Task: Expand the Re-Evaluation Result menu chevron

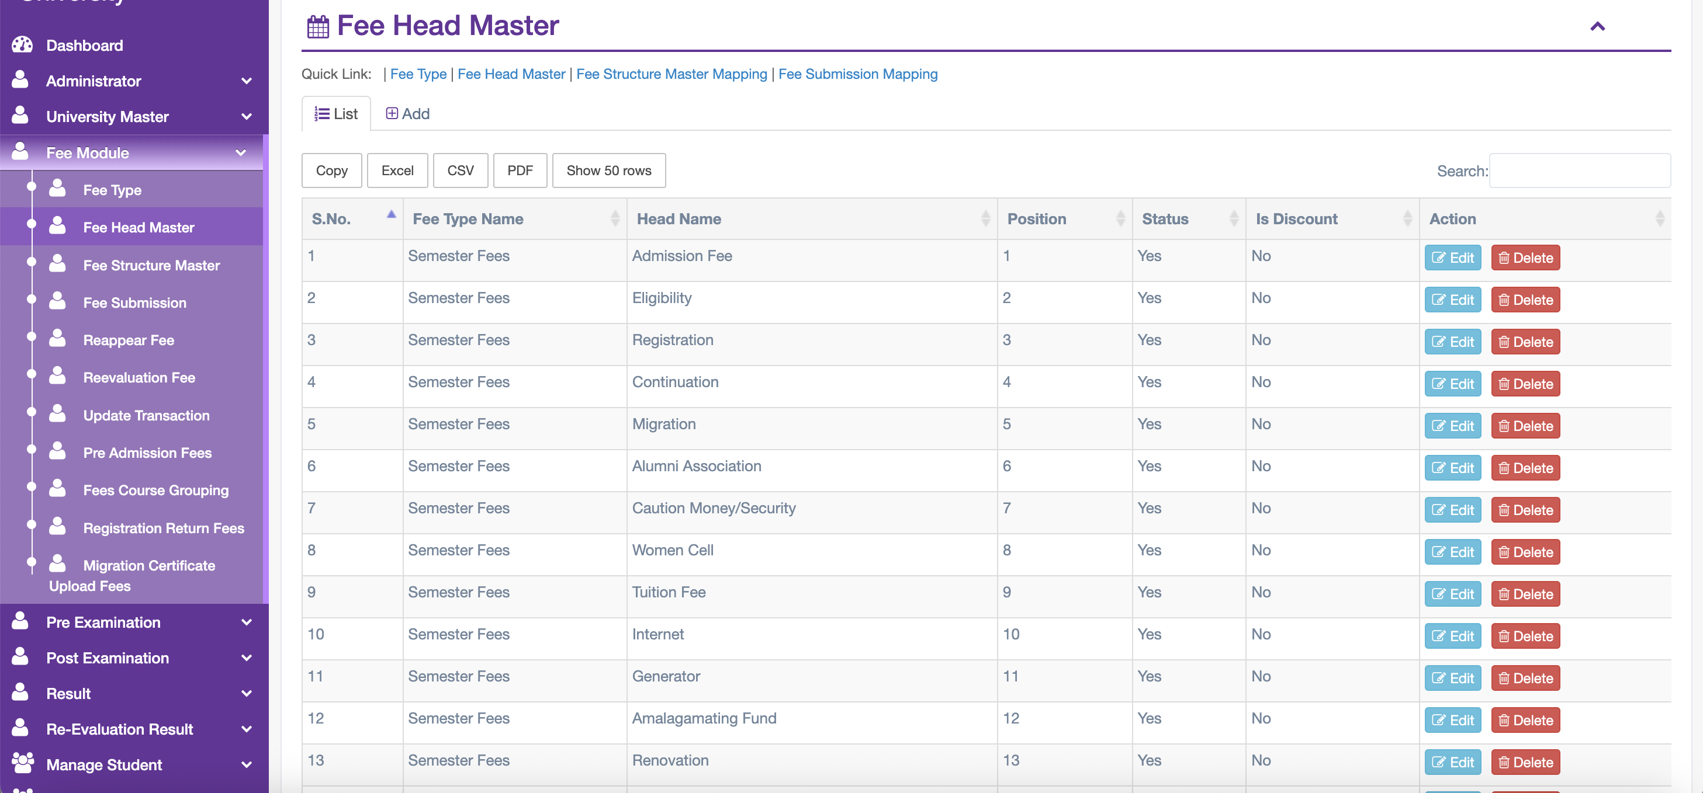Action: tap(247, 729)
